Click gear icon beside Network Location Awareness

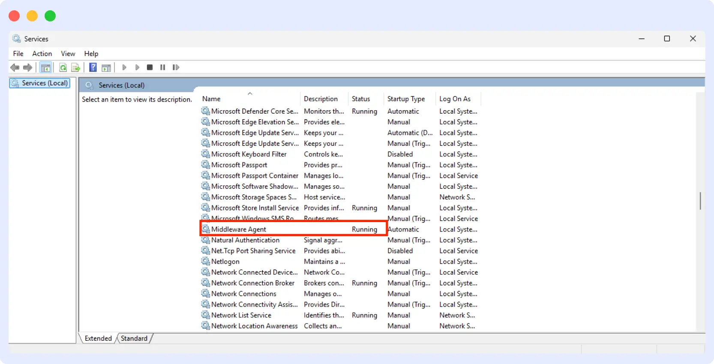click(x=206, y=325)
